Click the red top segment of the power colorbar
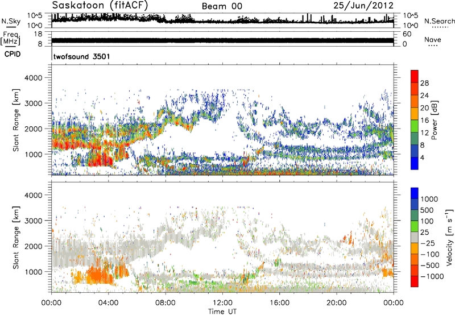 pyautogui.click(x=415, y=76)
